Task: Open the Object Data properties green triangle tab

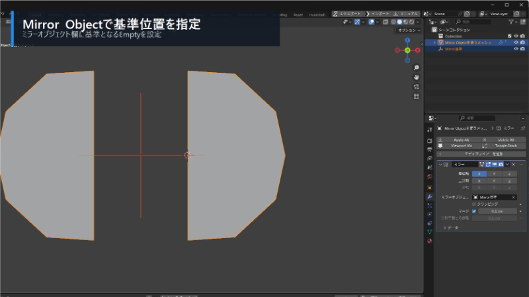Action: click(x=429, y=232)
